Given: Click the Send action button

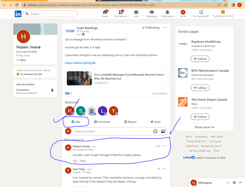Looking at the screenshot, I should pyautogui.click(x=155, y=122).
